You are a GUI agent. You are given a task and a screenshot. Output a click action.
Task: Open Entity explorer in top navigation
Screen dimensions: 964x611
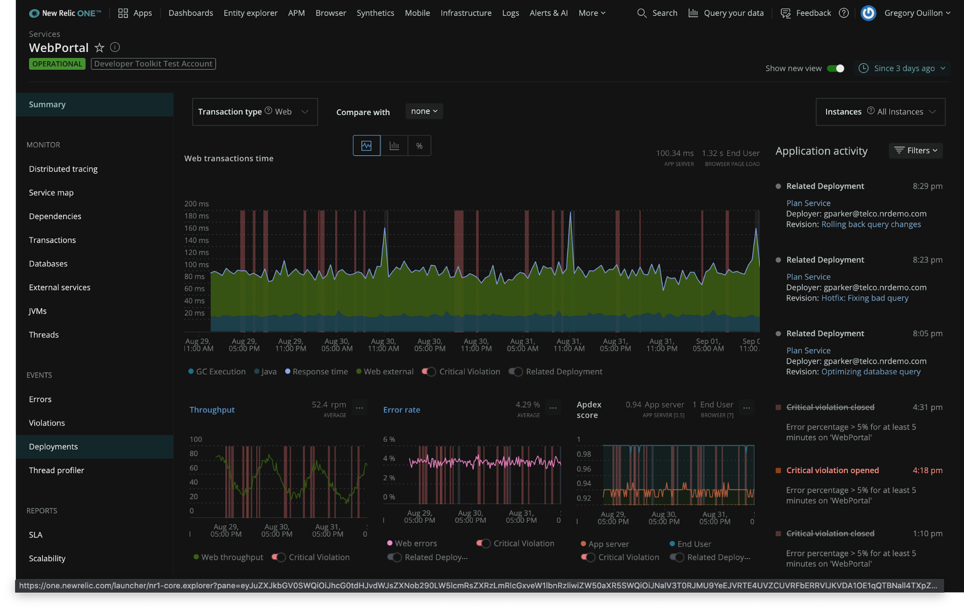click(x=250, y=13)
